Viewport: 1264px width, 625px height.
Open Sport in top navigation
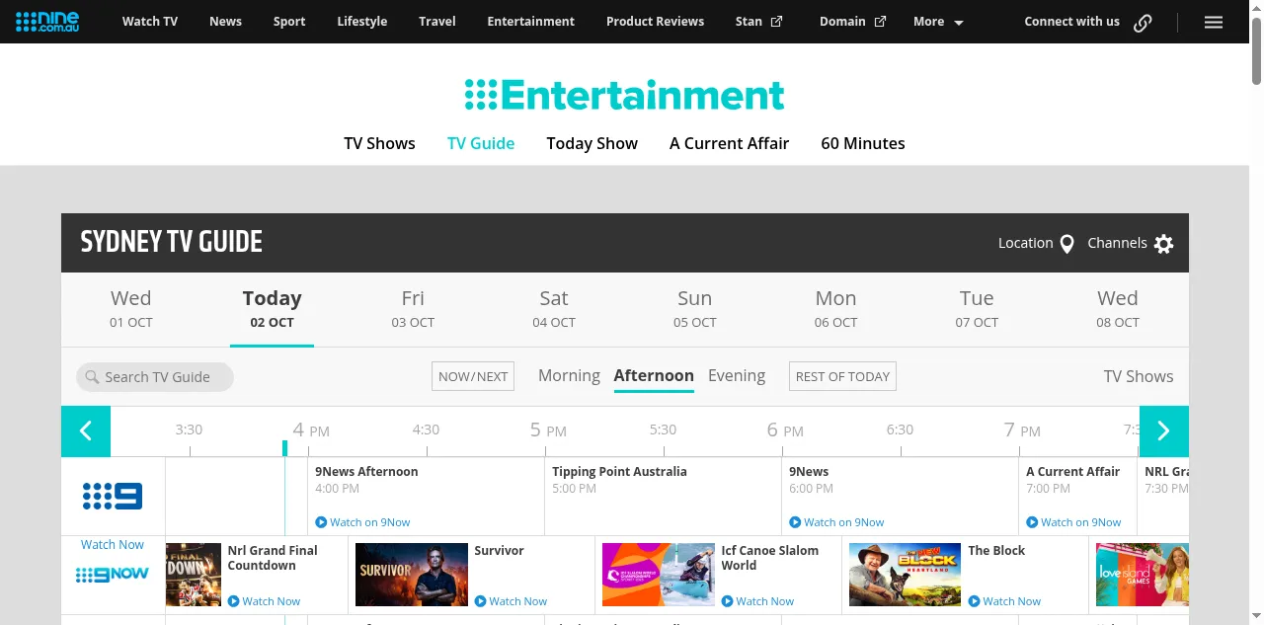(x=289, y=22)
